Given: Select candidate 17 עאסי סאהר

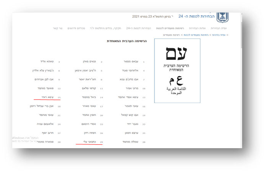Looking at the screenshot, I should (x=89, y=106).
